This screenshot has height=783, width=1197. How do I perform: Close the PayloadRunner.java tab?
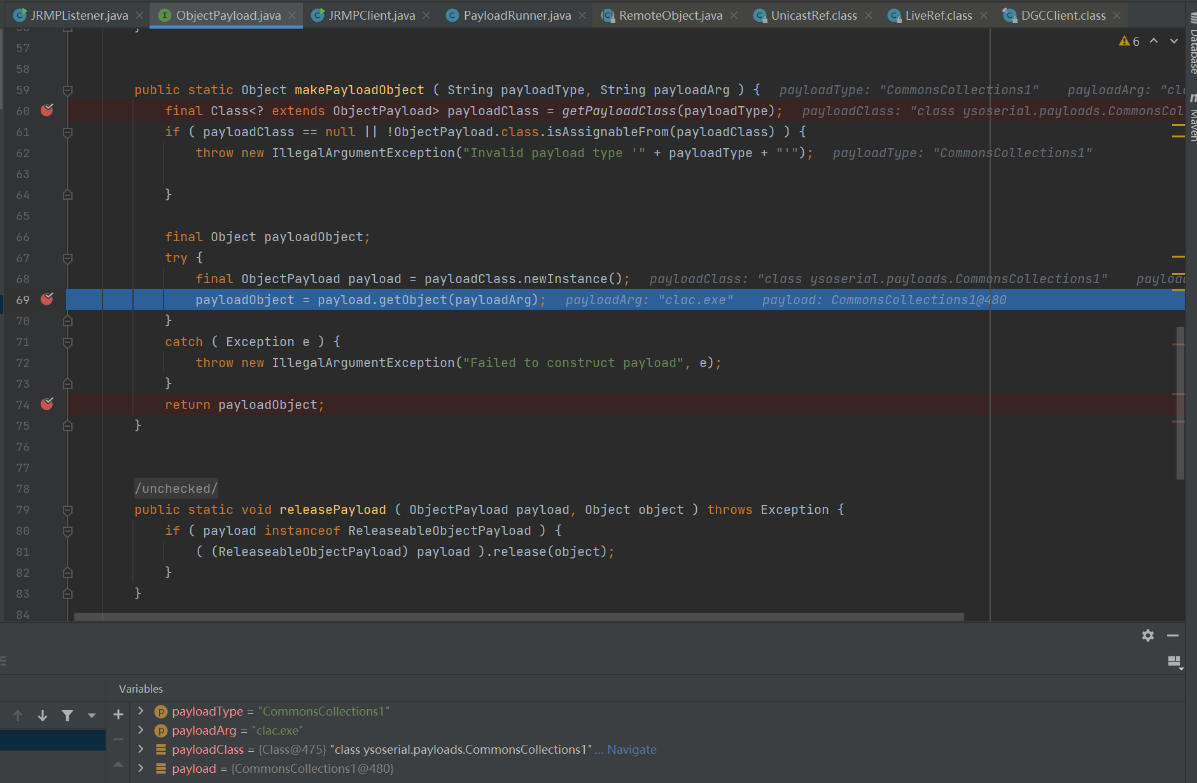point(582,15)
